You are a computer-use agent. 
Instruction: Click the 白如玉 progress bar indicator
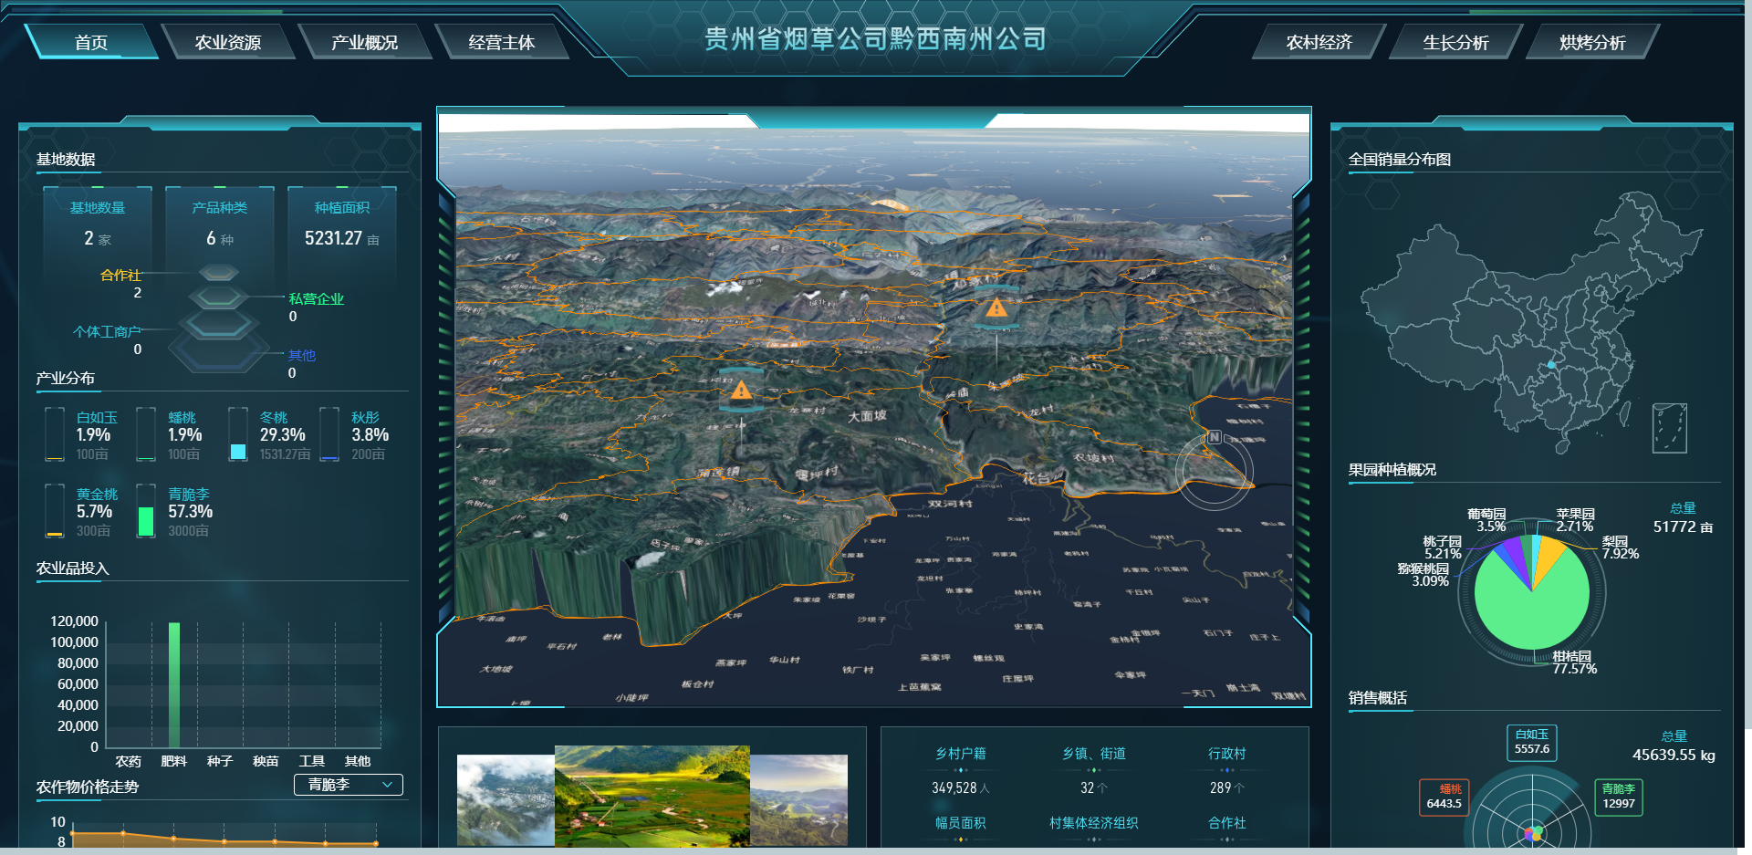coord(55,434)
